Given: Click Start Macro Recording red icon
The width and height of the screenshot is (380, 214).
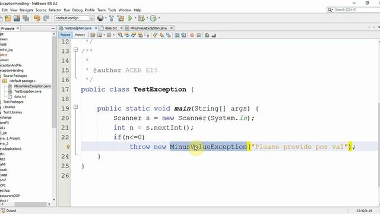Looking at the screenshot, I should point(192,35).
